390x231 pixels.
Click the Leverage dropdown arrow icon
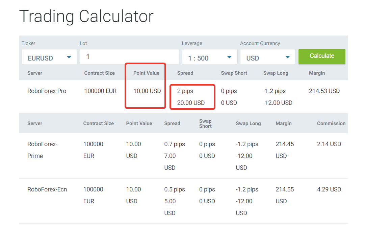click(229, 57)
